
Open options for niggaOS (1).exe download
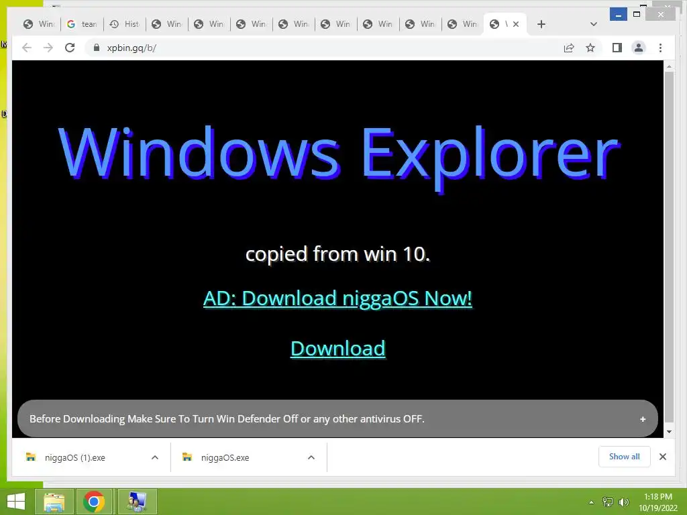click(x=155, y=457)
